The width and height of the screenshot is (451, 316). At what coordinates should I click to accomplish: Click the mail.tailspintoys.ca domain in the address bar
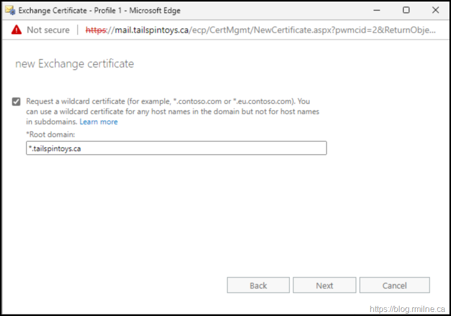point(147,30)
